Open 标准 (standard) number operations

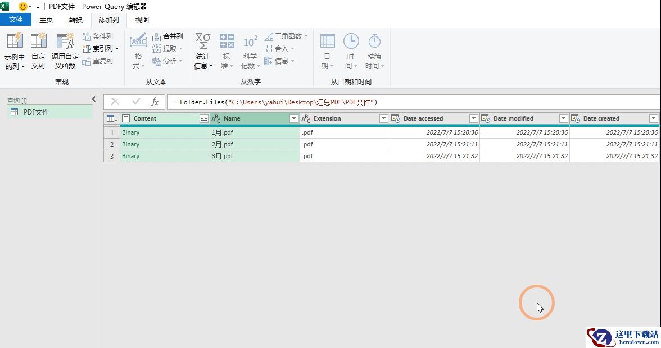coord(227,51)
